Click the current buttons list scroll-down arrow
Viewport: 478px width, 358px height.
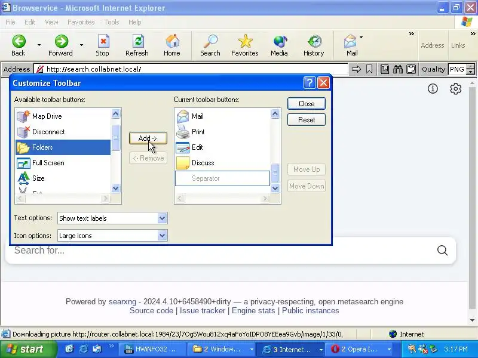[275, 189]
